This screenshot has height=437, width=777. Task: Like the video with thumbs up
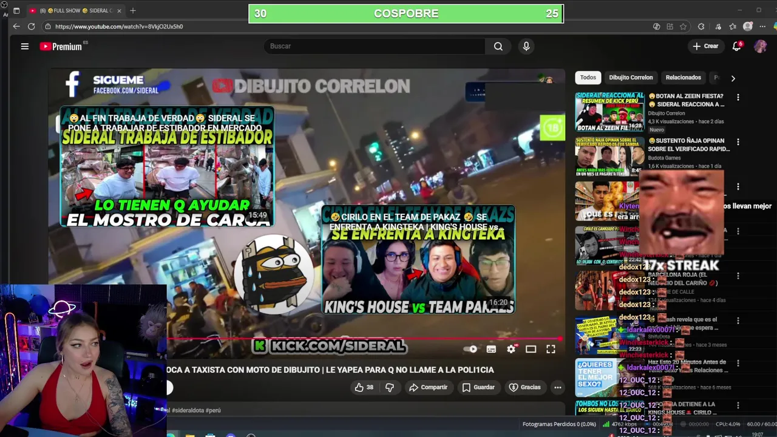(x=364, y=387)
